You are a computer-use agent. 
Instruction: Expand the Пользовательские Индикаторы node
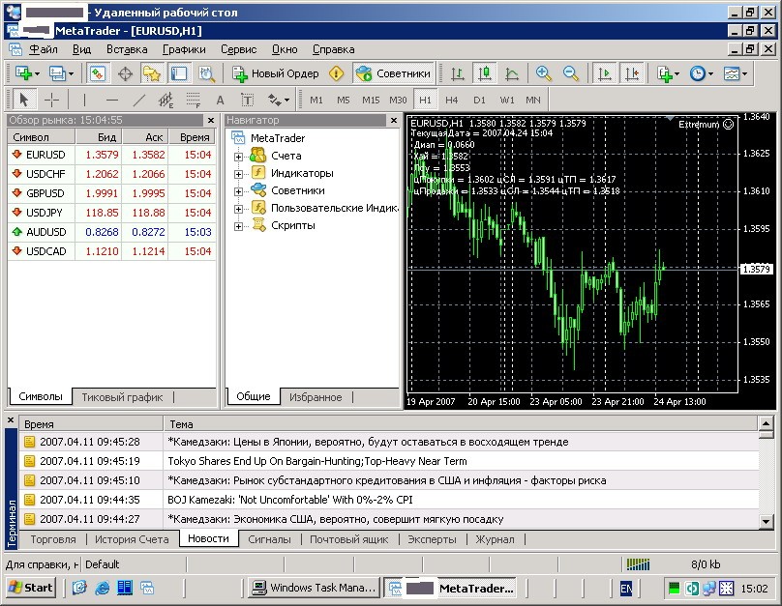(x=238, y=209)
